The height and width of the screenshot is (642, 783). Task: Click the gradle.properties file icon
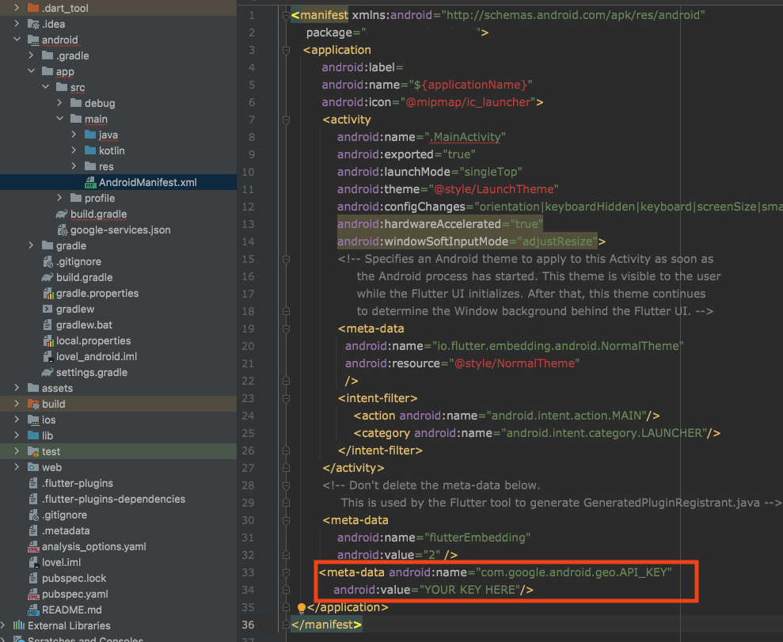(x=48, y=293)
